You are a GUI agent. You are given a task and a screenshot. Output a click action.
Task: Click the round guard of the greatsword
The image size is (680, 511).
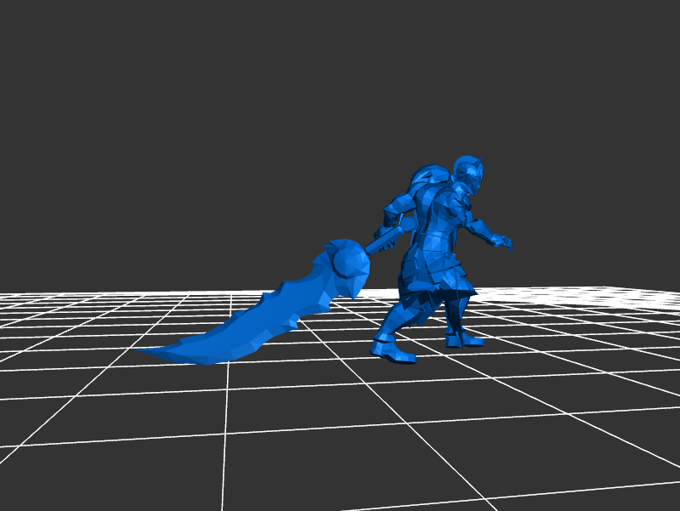pos(348,258)
